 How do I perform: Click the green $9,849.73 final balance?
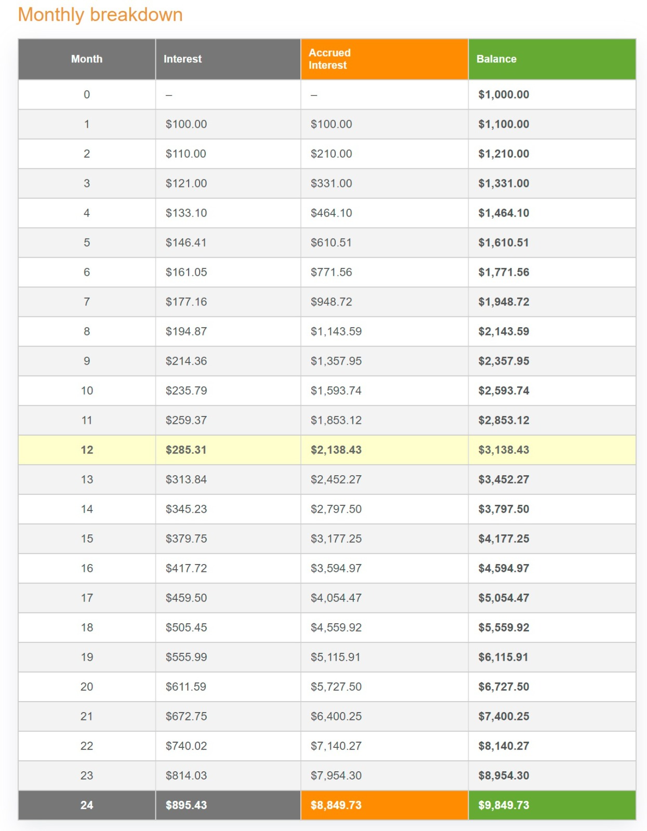[504, 805]
